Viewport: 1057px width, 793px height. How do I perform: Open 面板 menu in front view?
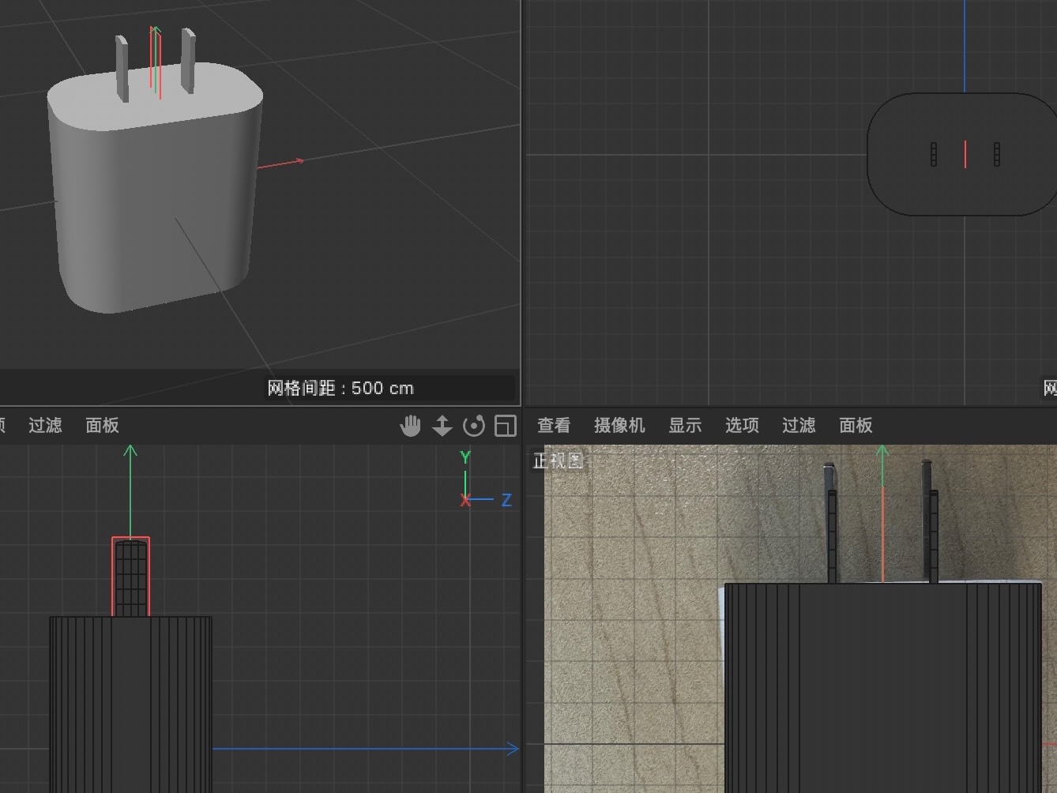pyautogui.click(x=856, y=426)
